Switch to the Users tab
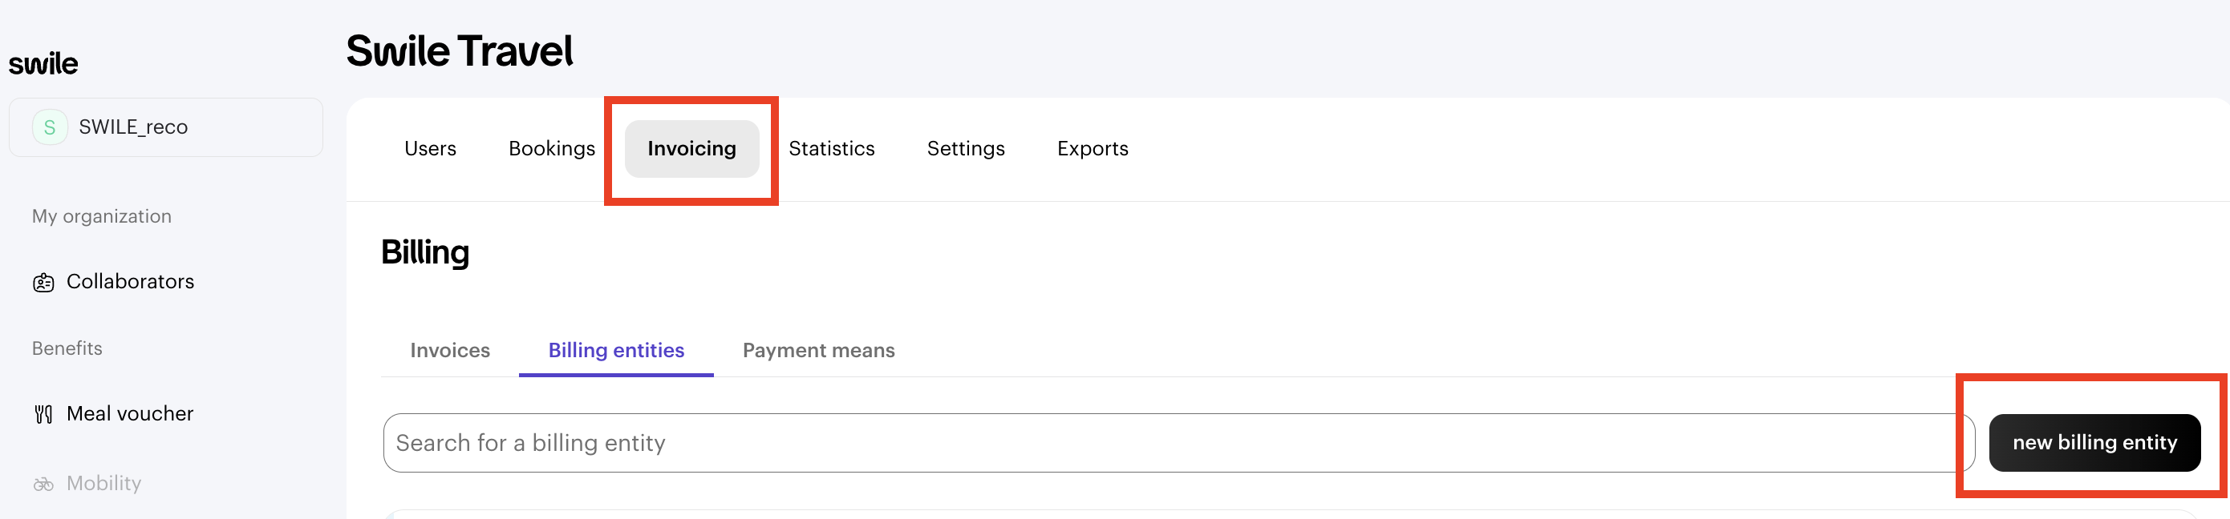2230x519 pixels. [x=429, y=149]
